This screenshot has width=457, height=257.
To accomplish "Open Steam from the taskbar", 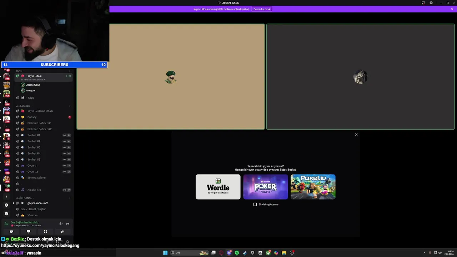I will pos(245,253).
